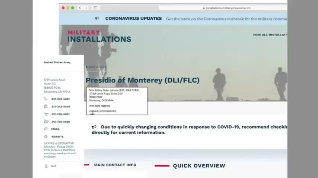The image size is (318, 178).
Task: Select the Main Contact Info tab
Action: click(115, 165)
